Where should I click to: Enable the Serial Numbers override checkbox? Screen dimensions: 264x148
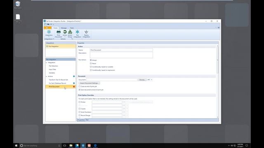coord(80,112)
